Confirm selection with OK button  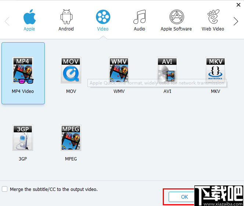[182, 197]
